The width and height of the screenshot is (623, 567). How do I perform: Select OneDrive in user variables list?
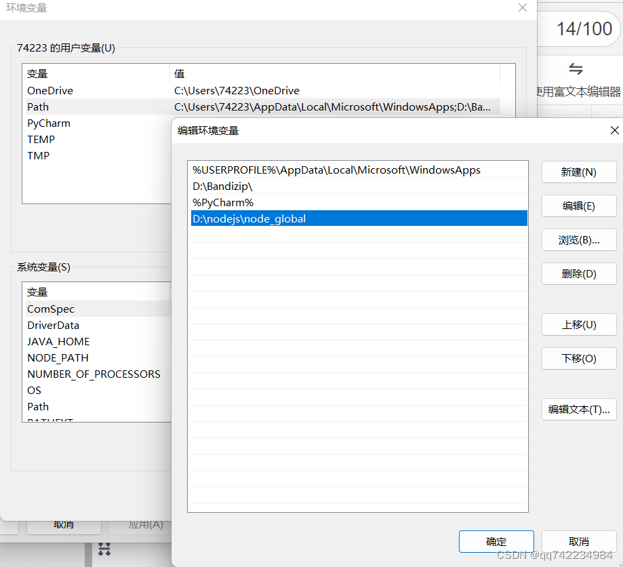click(50, 90)
